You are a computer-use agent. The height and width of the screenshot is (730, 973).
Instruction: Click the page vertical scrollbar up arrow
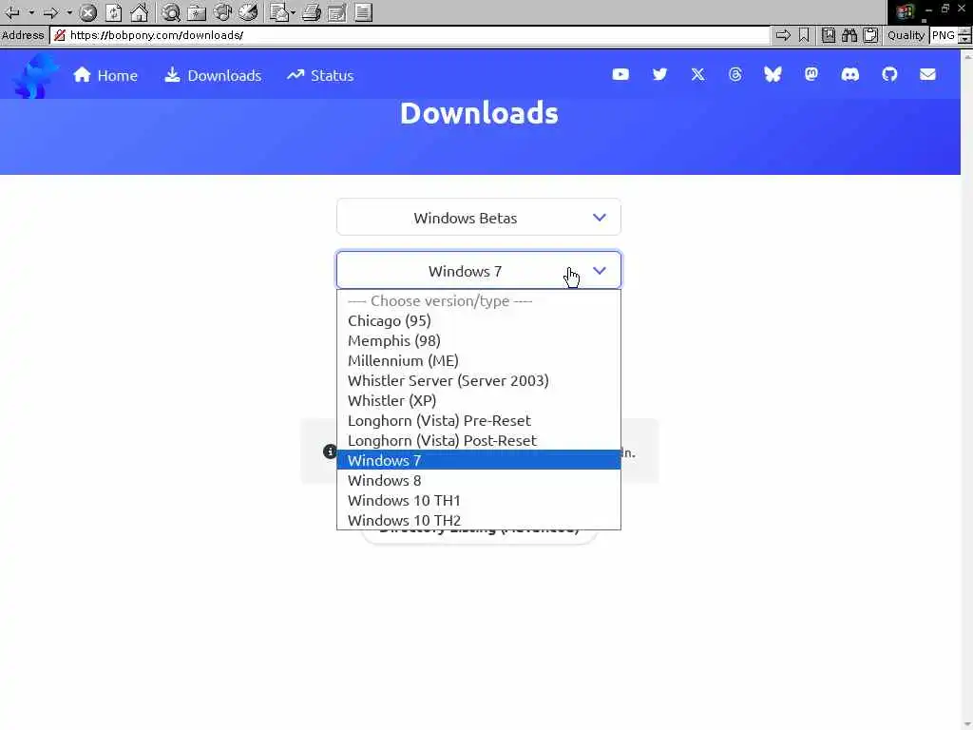click(x=966, y=56)
